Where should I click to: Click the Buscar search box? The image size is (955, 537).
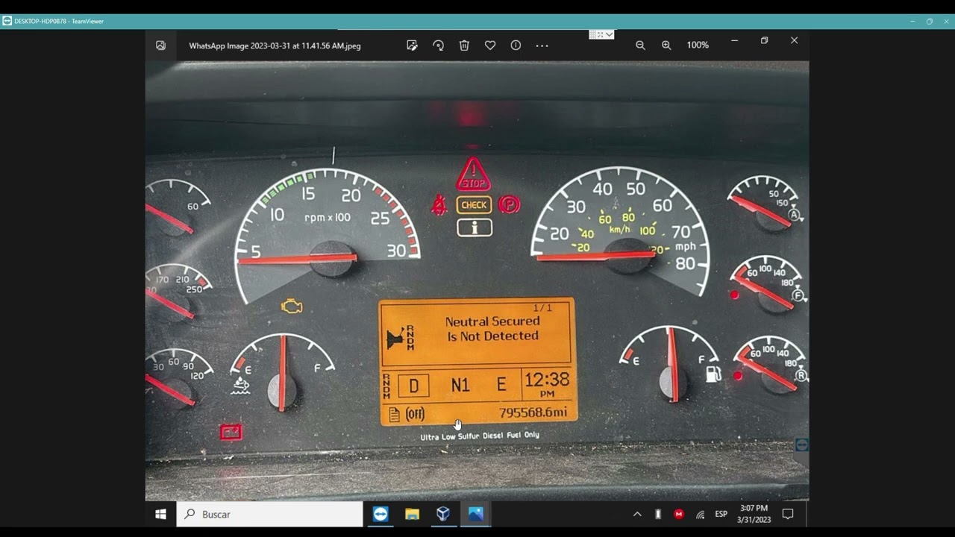coord(270,514)
